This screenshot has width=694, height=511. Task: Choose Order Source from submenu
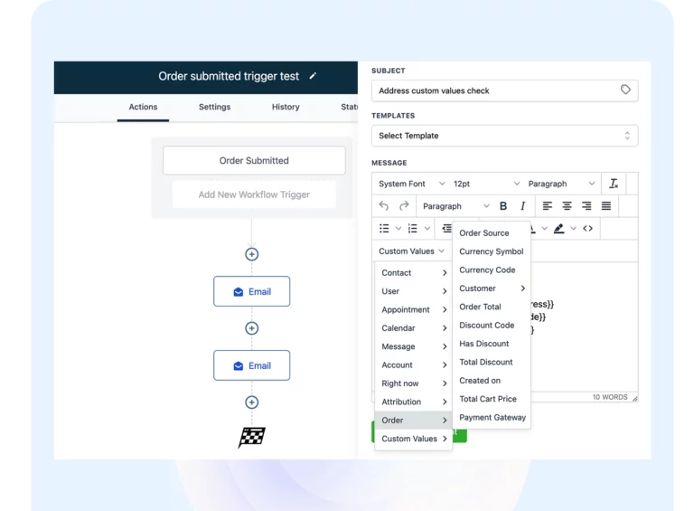492,233
